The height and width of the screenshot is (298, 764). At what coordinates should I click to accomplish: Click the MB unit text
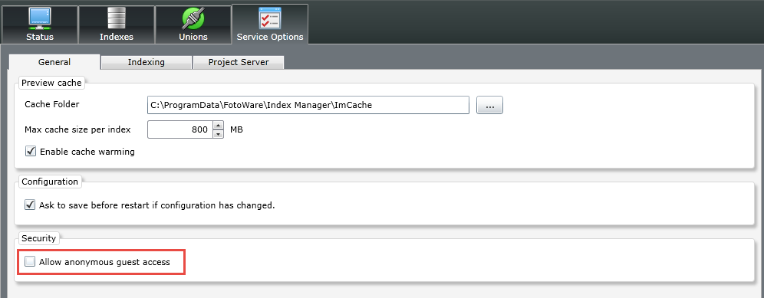pos(236,130)
